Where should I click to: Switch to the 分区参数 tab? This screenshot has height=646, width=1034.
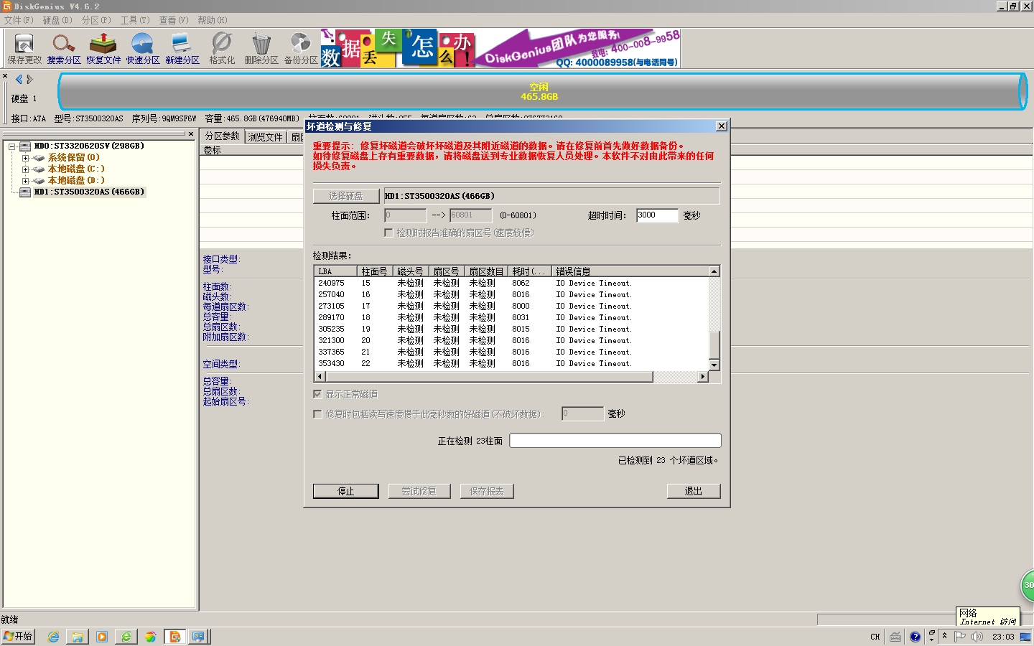coord(222,136)
